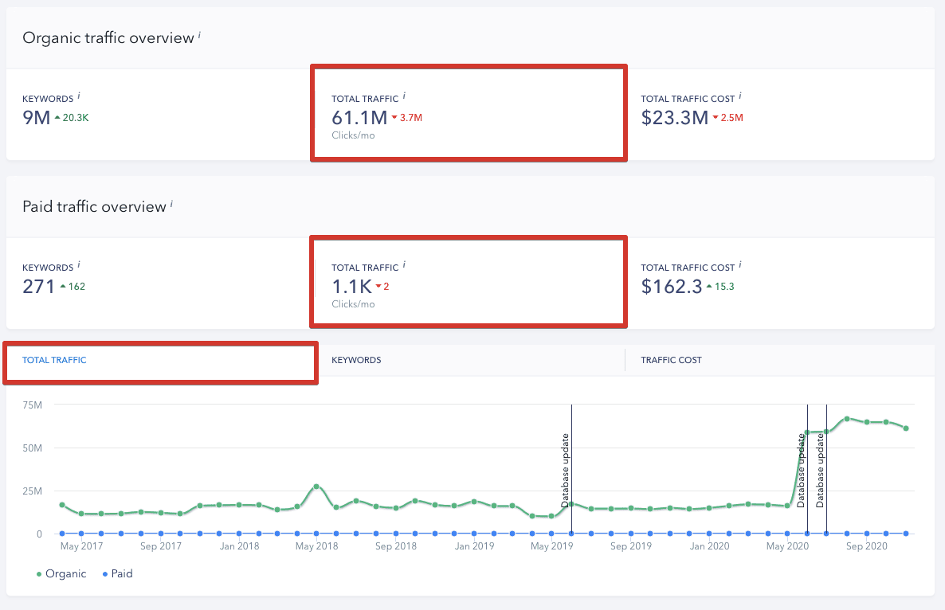Click the 162 paid keywords increase indicator
Screen dimensions: 945x610
tap(73, 287)
